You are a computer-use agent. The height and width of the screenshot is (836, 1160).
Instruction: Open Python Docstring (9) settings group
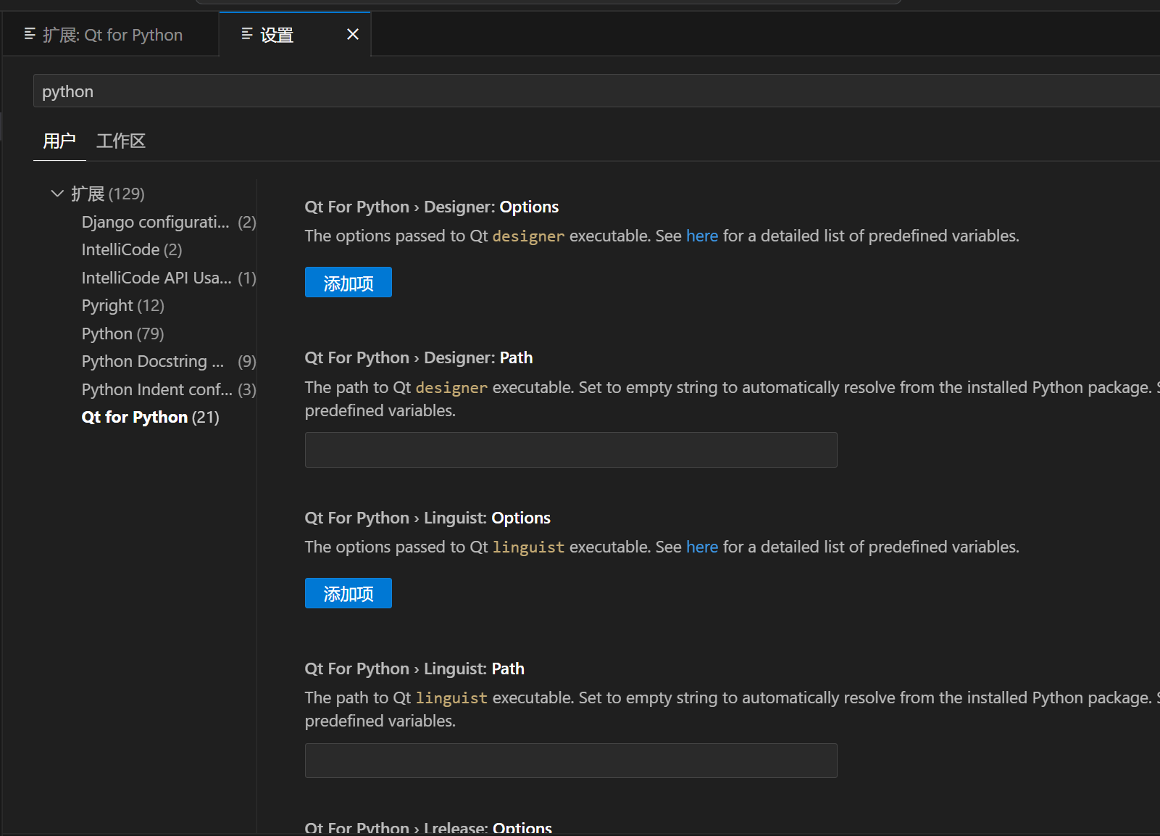click(x=168, y=361)
